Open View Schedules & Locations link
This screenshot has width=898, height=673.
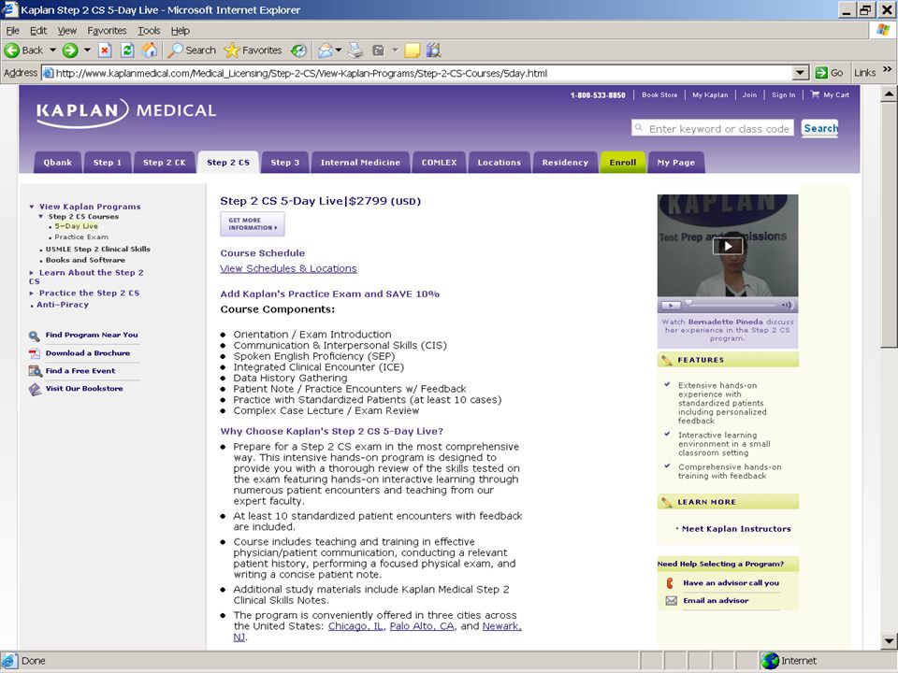289,268
